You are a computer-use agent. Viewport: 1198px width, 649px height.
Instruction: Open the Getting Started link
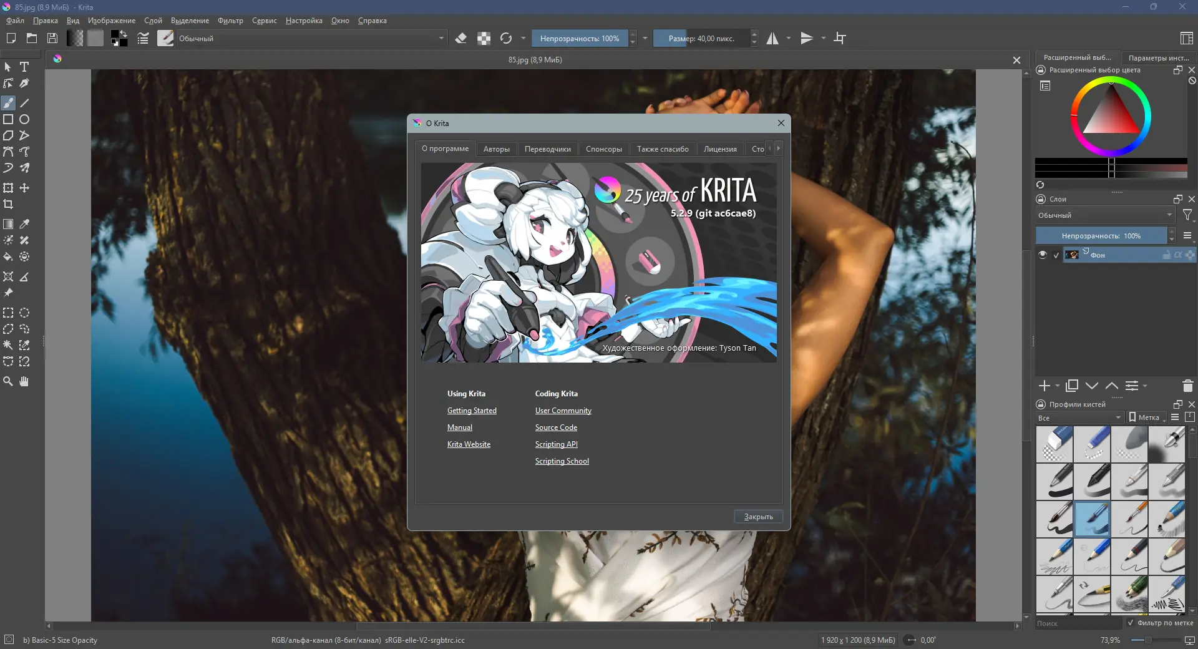pyautogui.click(x=472, y=411)
